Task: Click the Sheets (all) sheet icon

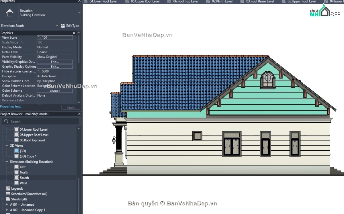Action: [x=8, y=199]
